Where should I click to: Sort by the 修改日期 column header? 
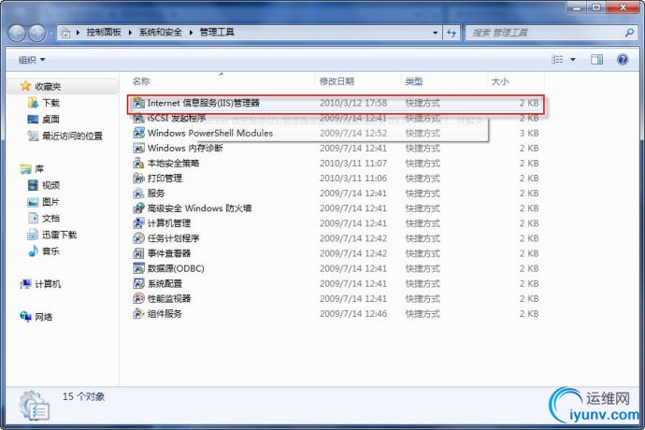337,81
